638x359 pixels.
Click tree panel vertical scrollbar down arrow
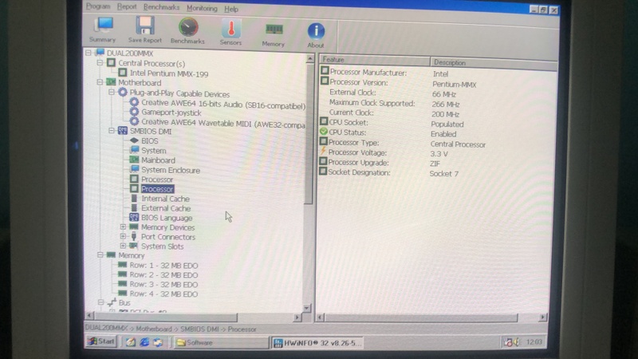[308, 308]
